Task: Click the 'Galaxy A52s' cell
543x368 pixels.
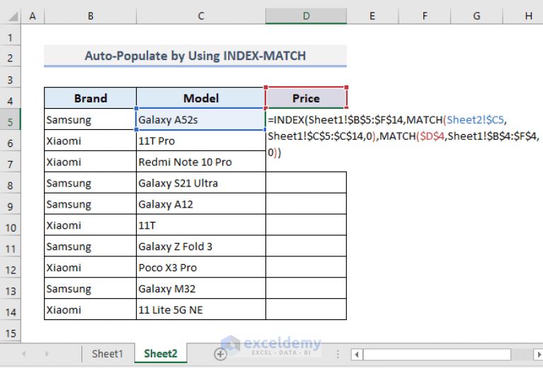Action: click(201, 119)
